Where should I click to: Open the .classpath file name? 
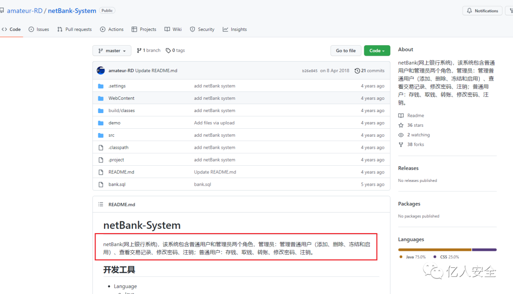coord(118,148)
